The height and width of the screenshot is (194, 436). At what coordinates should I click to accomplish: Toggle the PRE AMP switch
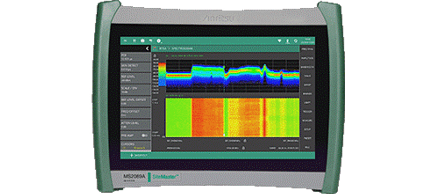[144, 135]
